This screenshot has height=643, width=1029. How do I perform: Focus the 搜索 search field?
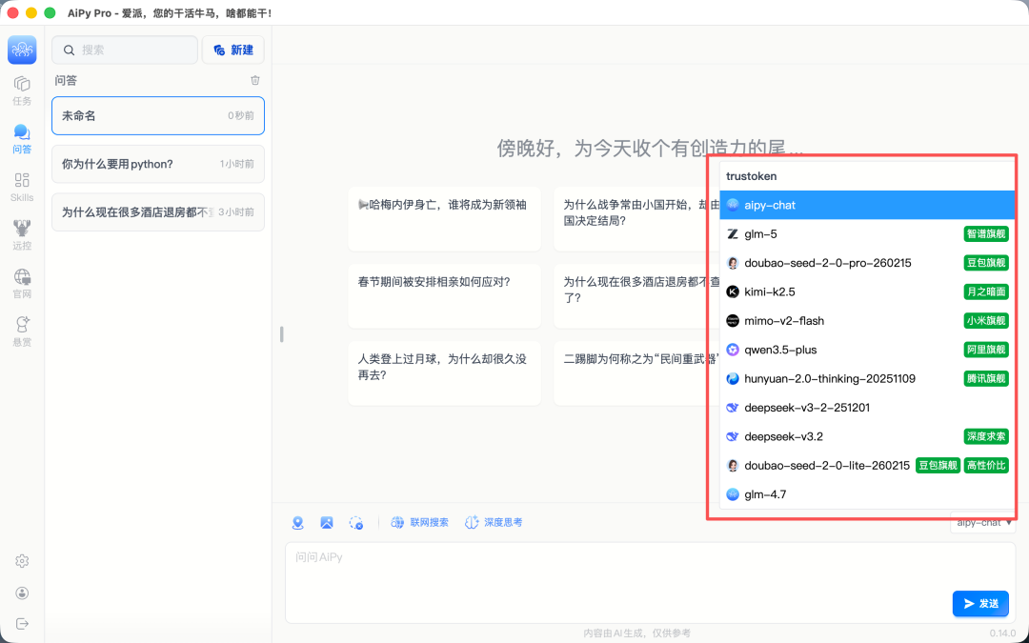tap(125, 50)
